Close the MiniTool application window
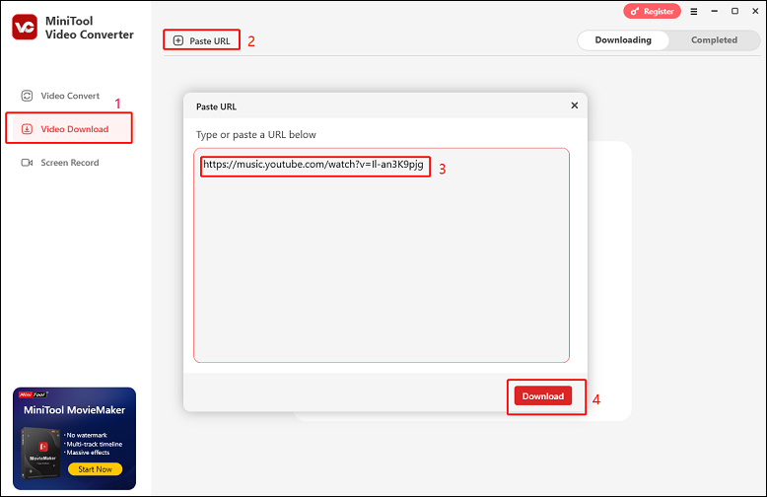767x497 pixels. 755,11
